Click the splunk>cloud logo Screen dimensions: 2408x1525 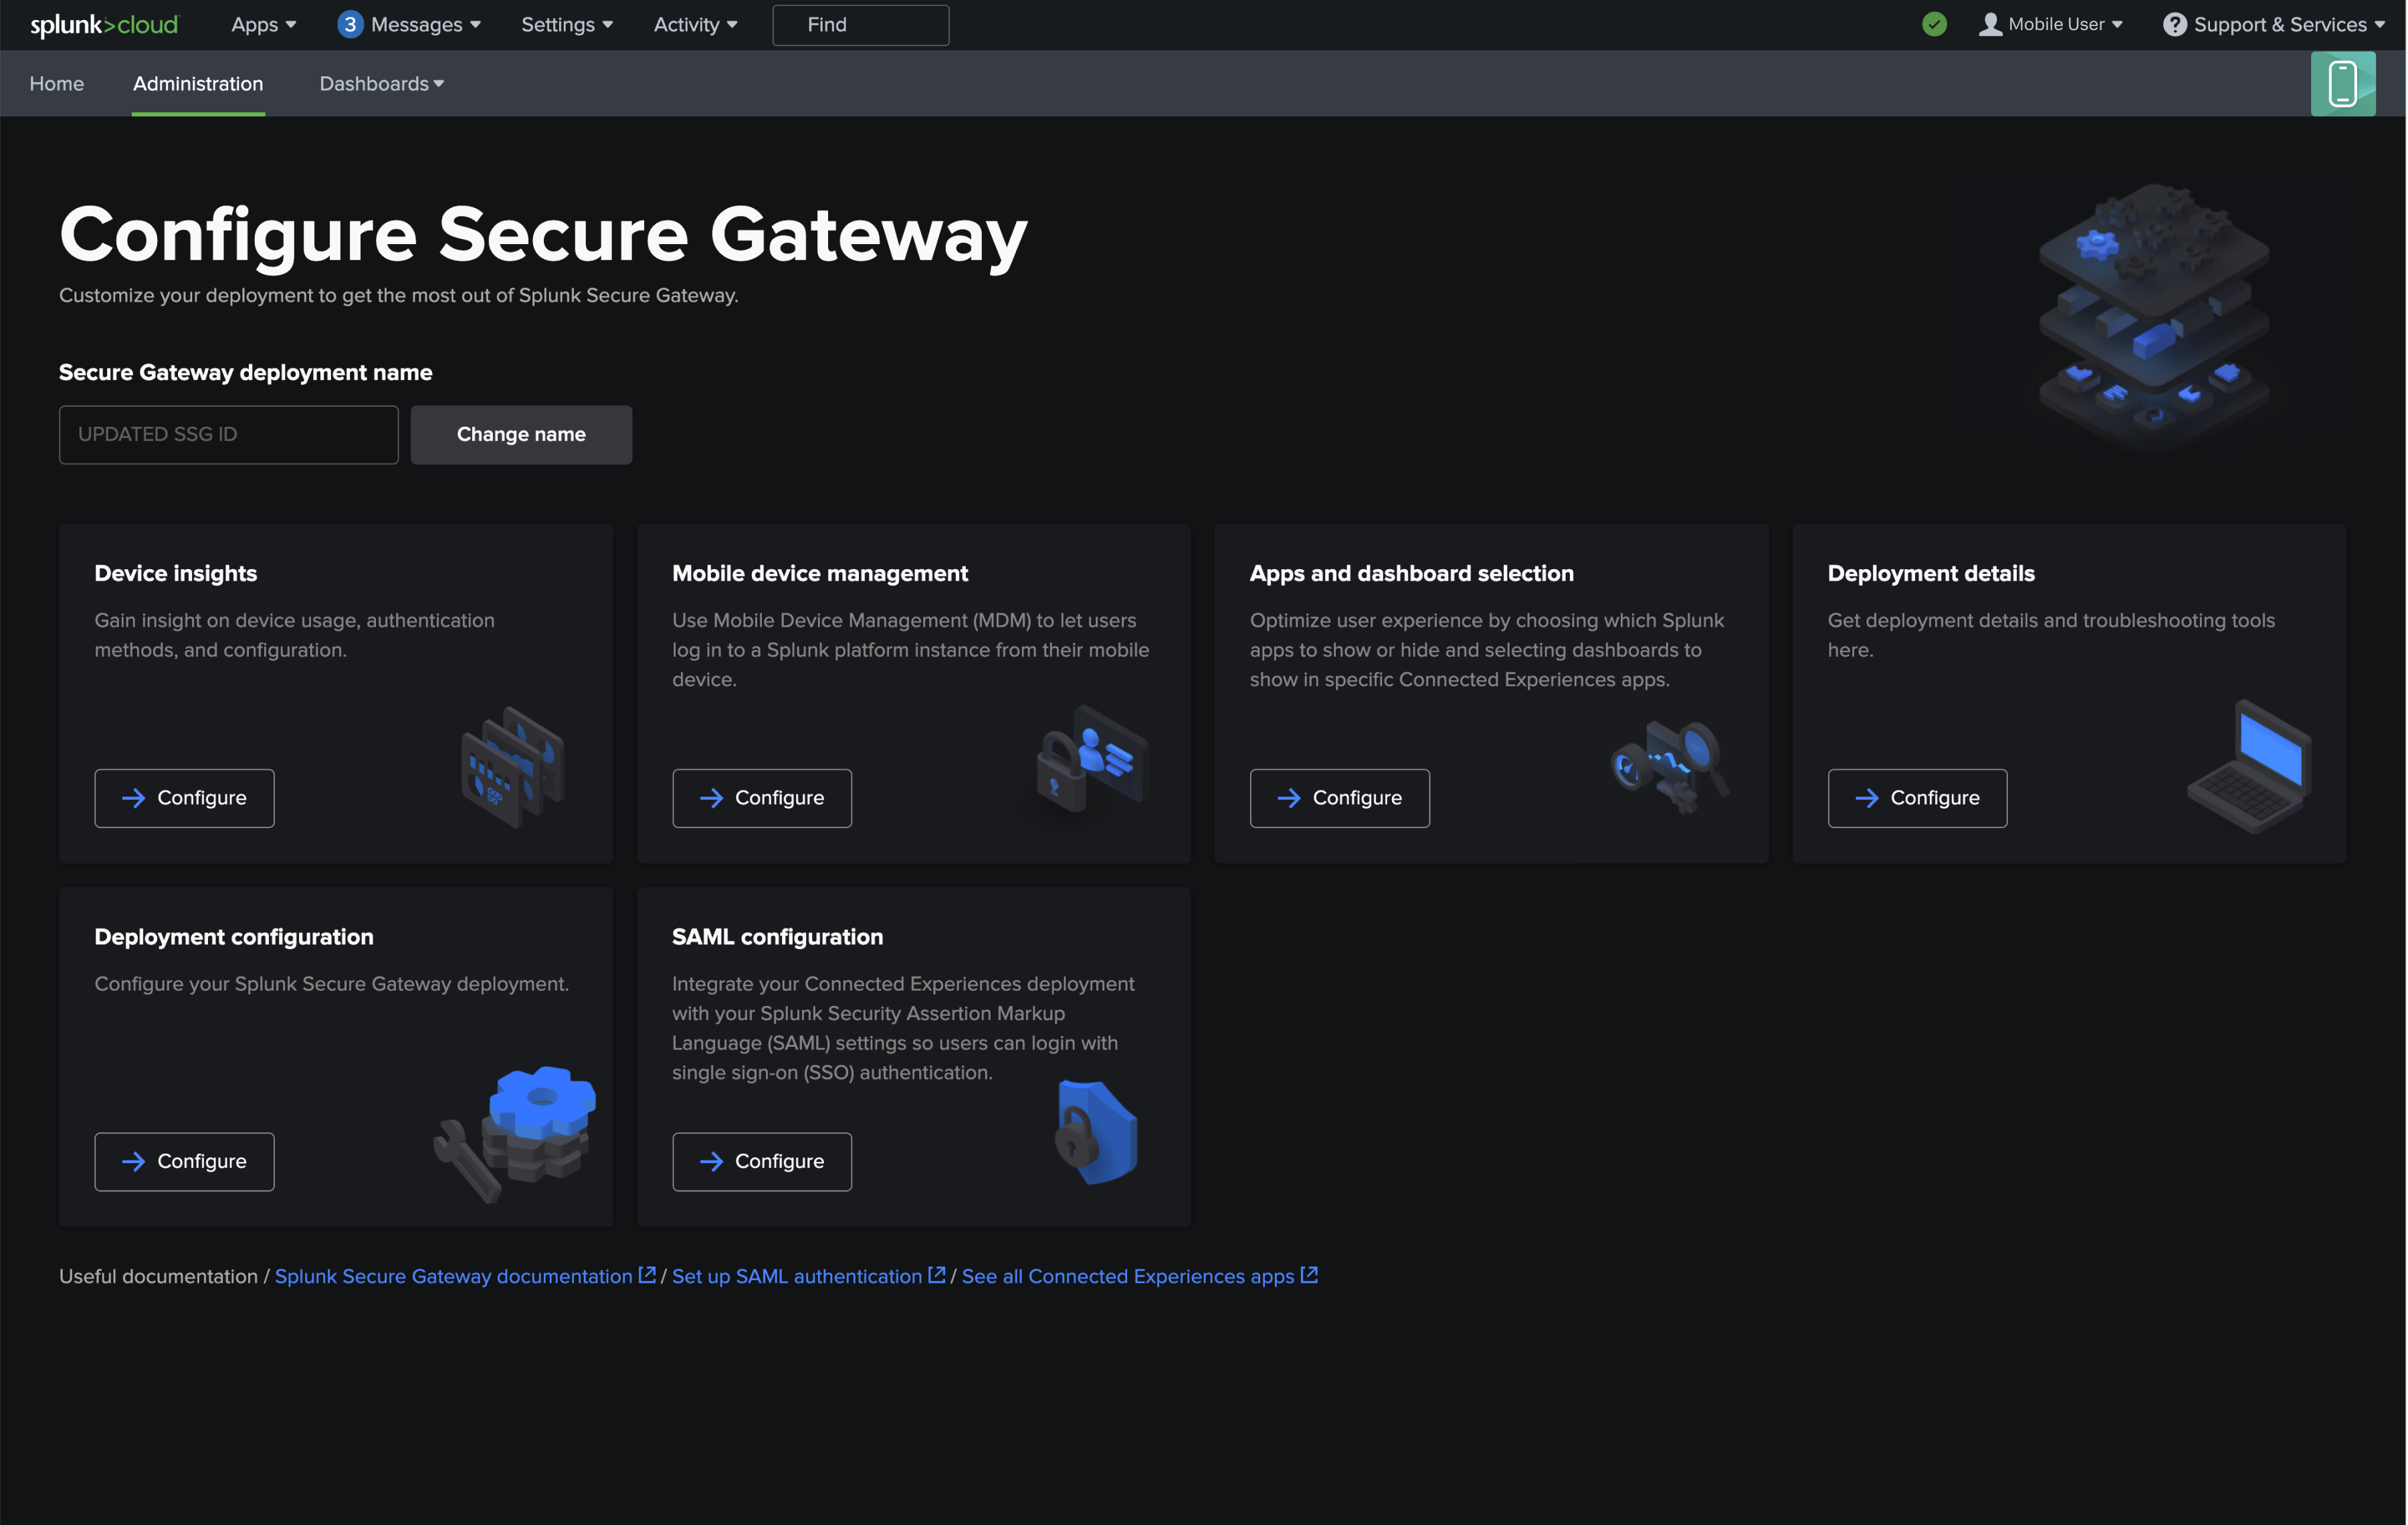coord(104,25)
